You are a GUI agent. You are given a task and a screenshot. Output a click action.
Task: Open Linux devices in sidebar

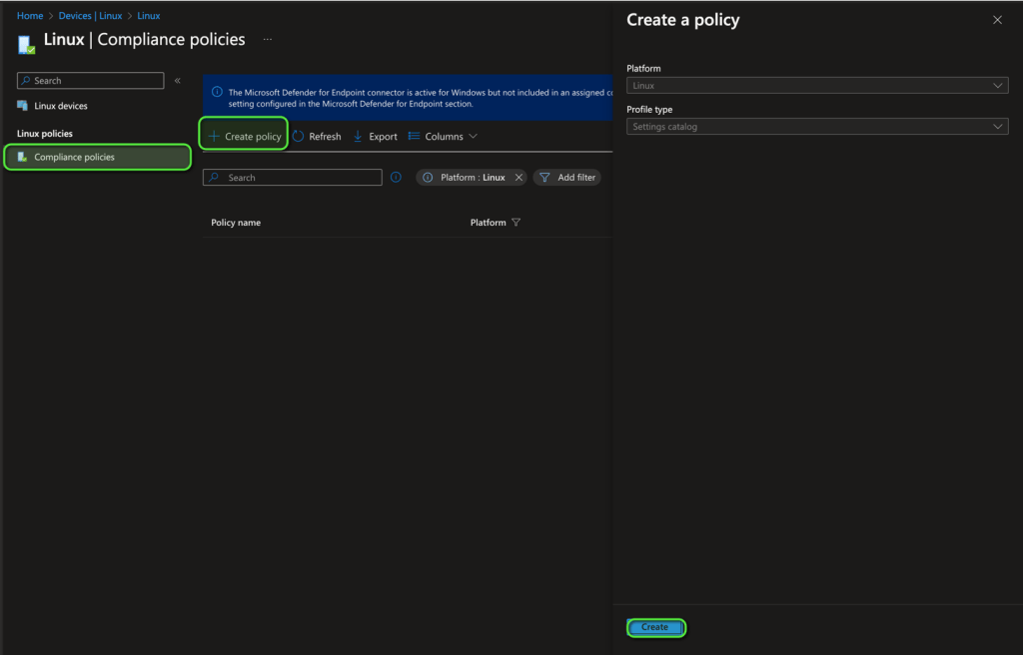point(60,106)
